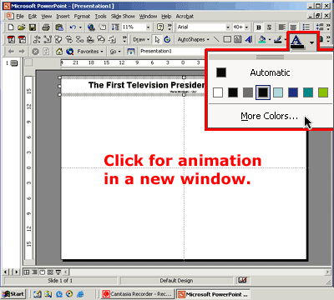Save the presentation with the floppy disk icon
This screenshot has width=334, height=300.
click(x=33, y=27)
